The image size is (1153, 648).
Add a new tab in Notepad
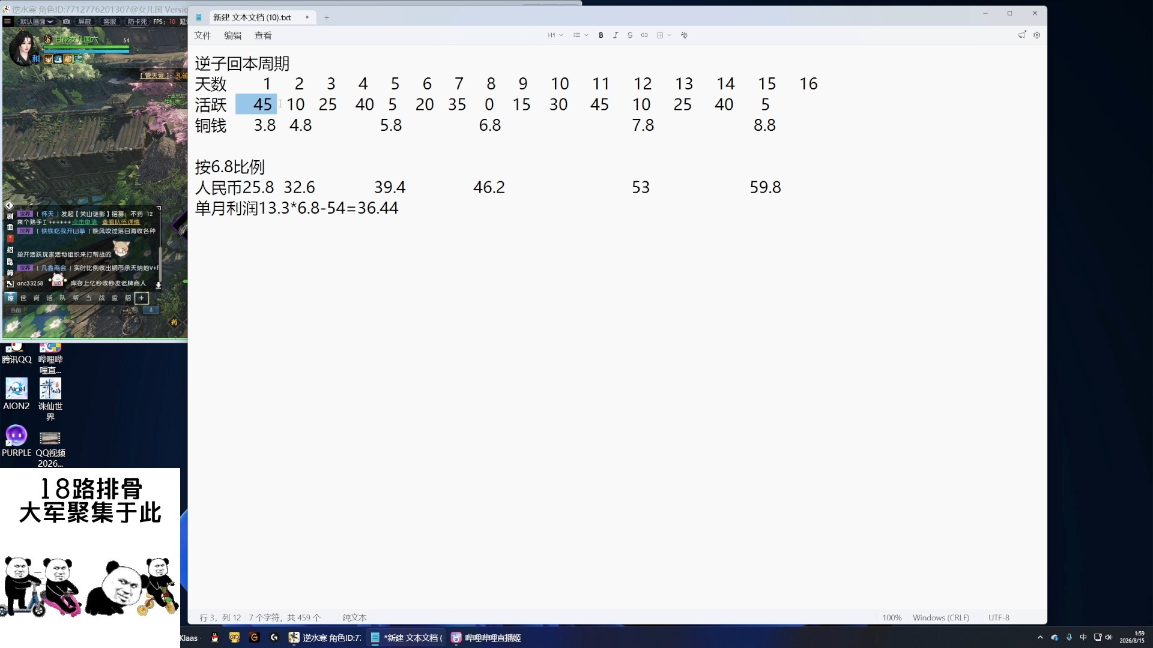(x=327, y=17)
